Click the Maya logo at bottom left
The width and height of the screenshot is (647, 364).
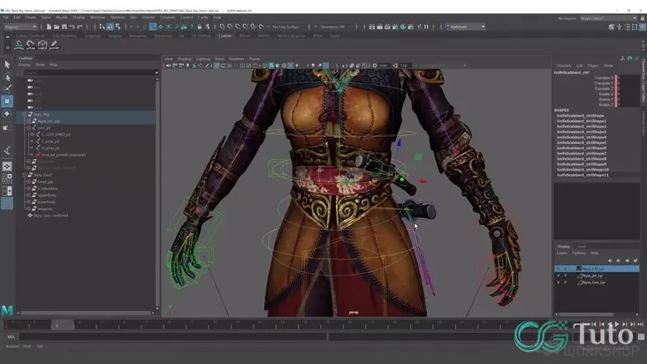(7, 310)
